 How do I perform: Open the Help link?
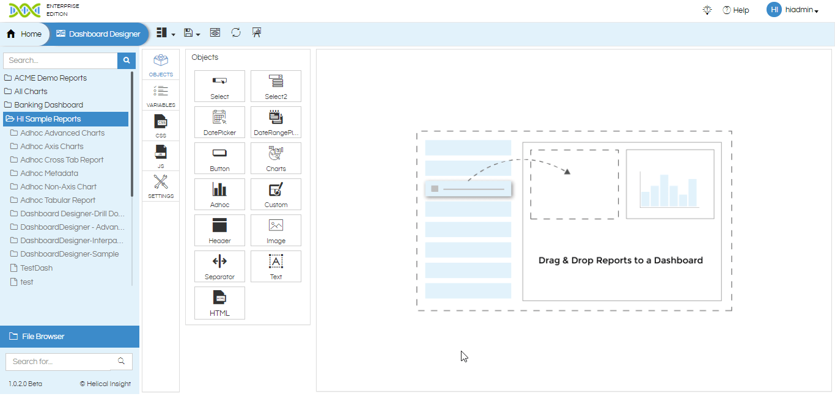click(736, 10)
